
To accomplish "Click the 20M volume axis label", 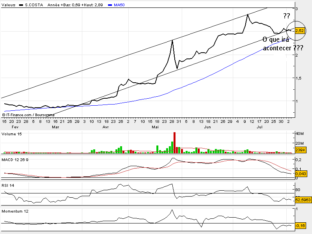I will 300,143.
